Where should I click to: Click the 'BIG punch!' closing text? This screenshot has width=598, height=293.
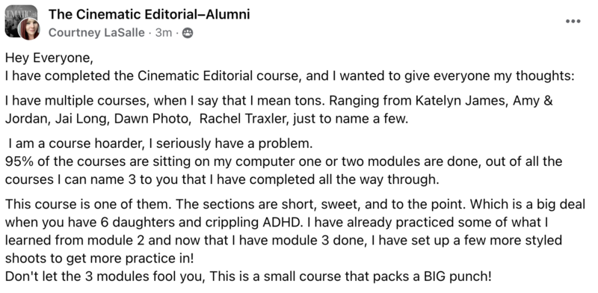click(457, 276)
